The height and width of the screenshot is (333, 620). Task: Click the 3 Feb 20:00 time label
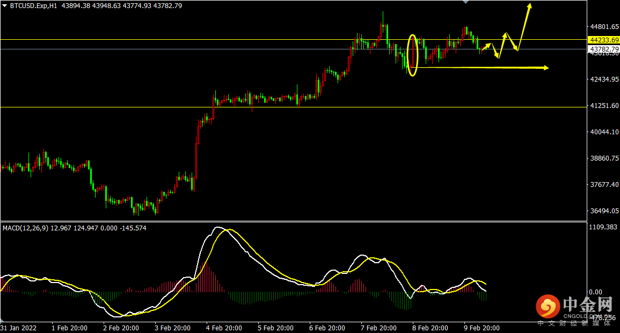click(172, 328)
